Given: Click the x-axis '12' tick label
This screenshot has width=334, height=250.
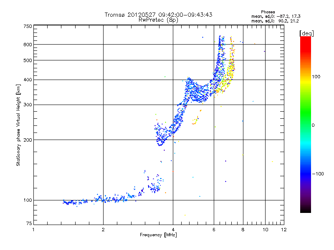Looking at the screenshot, I should coord(284,230).
